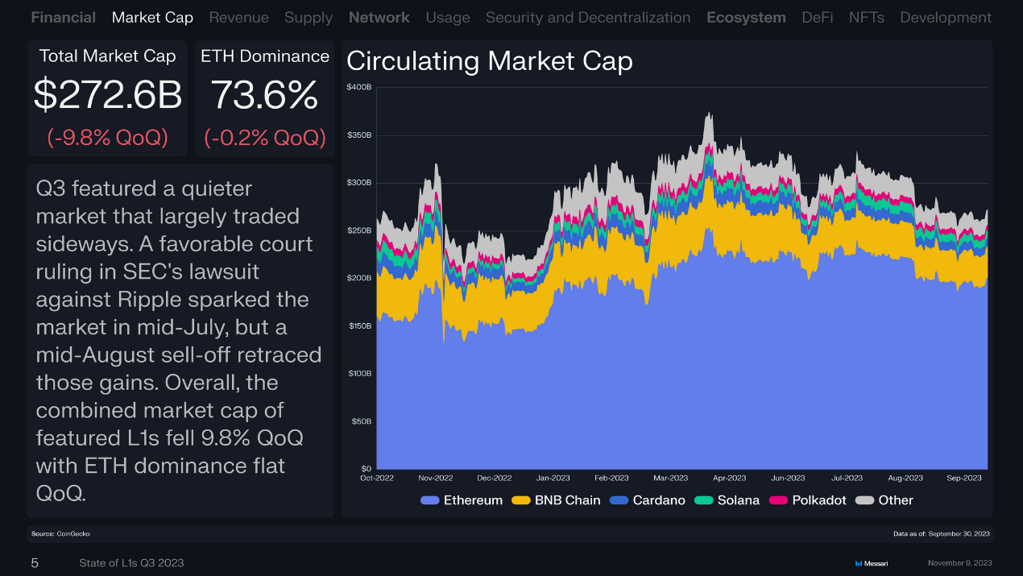
Task: Select the Development tab
Action: (946, 17)
